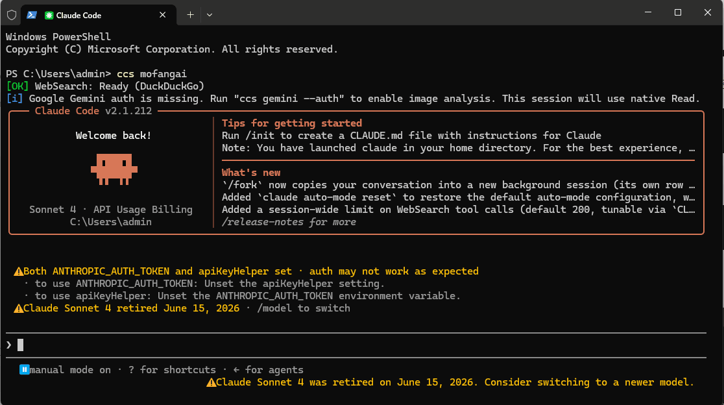
Task: Click warning icon beside 'Claude Sonnet 4 retired June 15'
Action: (18, 308)
